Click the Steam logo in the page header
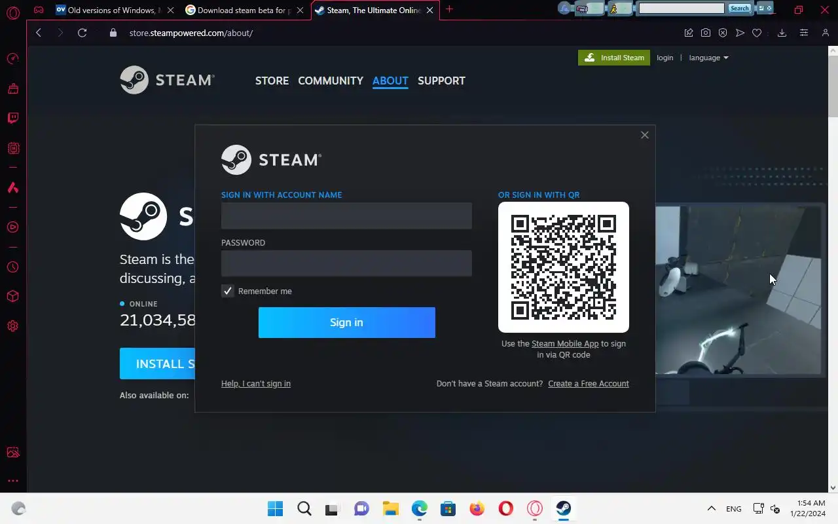This screenshot has height=524, width=838. tap(167, 80)
